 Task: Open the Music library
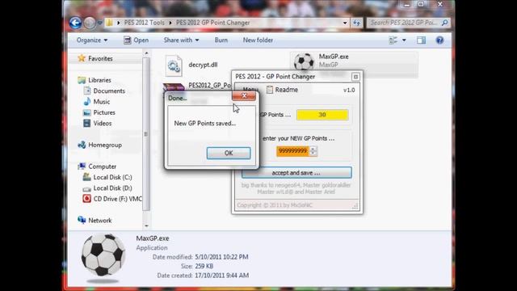click(x=102, y=102)
